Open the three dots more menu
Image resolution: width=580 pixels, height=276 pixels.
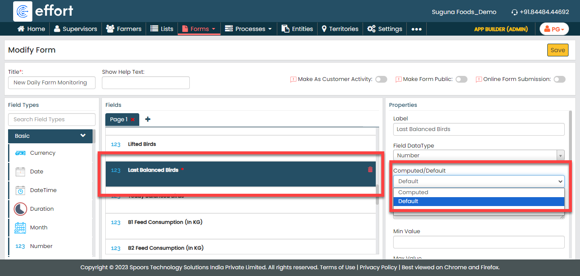417,29
